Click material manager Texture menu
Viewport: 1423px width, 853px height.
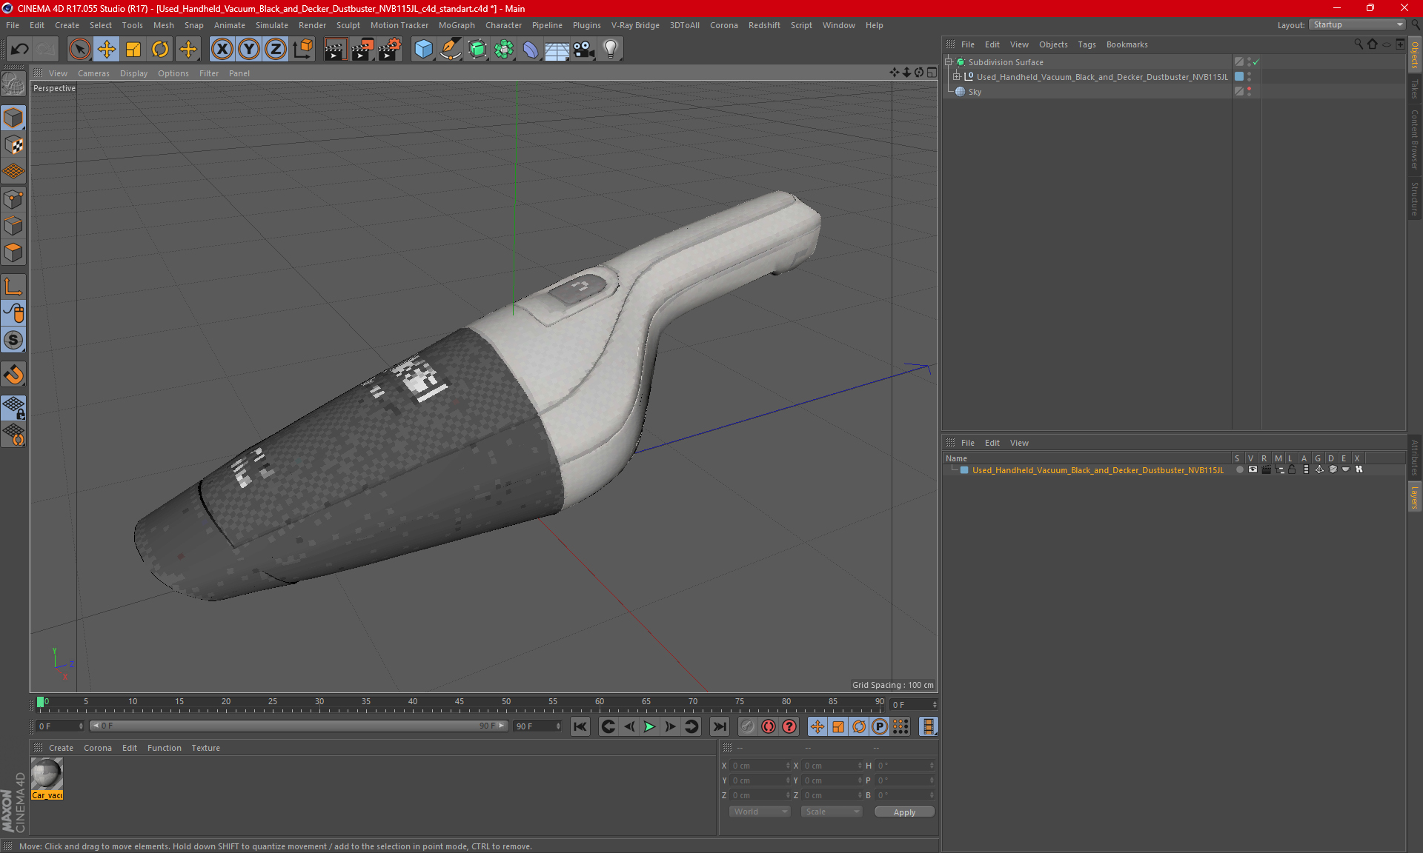(x=205, y=748)
